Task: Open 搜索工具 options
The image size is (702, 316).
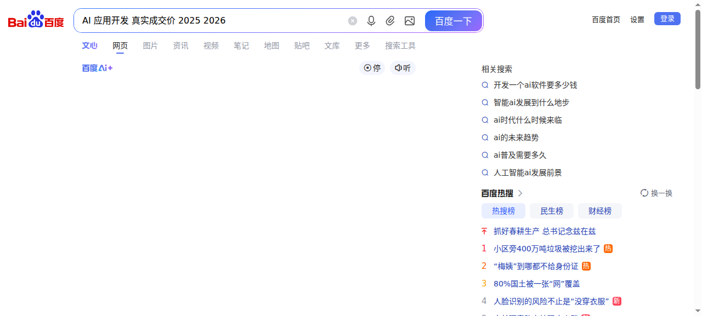Action: coord(400,46)
